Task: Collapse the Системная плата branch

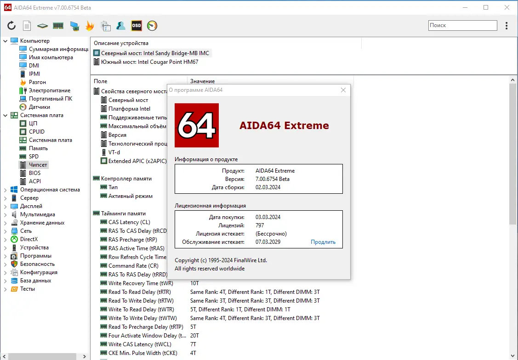Action: click(5, 115)
